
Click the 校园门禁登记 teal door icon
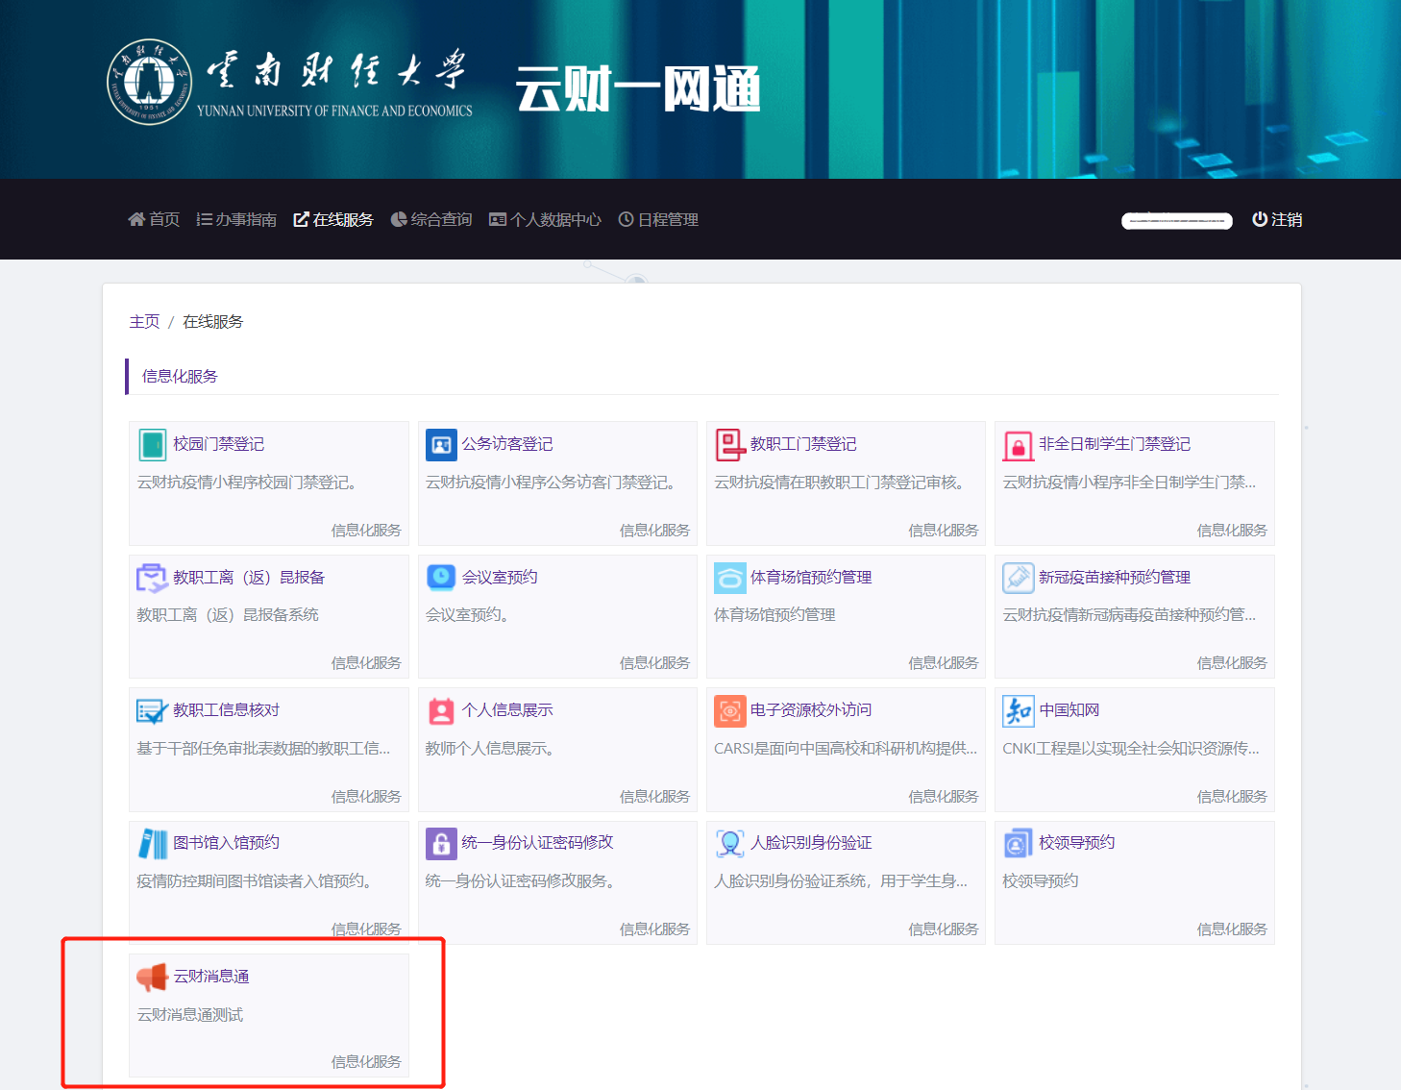tap(152, 444)
